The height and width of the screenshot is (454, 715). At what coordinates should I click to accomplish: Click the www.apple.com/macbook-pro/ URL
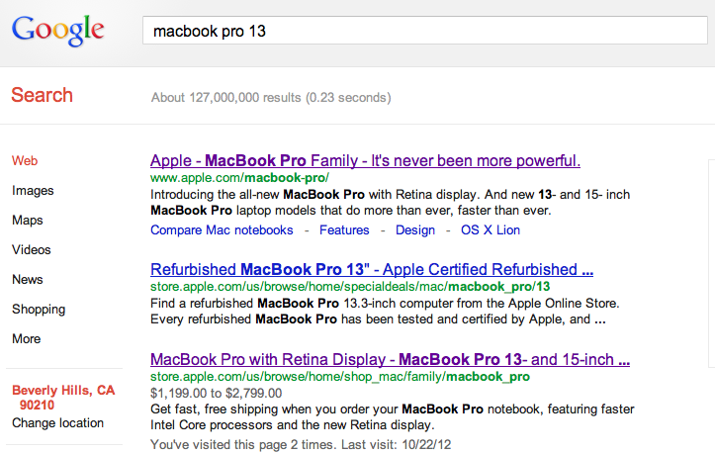pyautogui.click(x=239, y=177)
